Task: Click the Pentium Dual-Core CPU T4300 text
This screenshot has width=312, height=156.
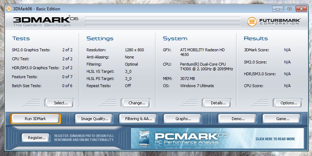Action: 207,66
